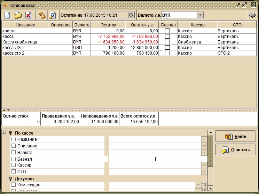Select the клиент row name
The image size is (259, 194).
point(9,31)
